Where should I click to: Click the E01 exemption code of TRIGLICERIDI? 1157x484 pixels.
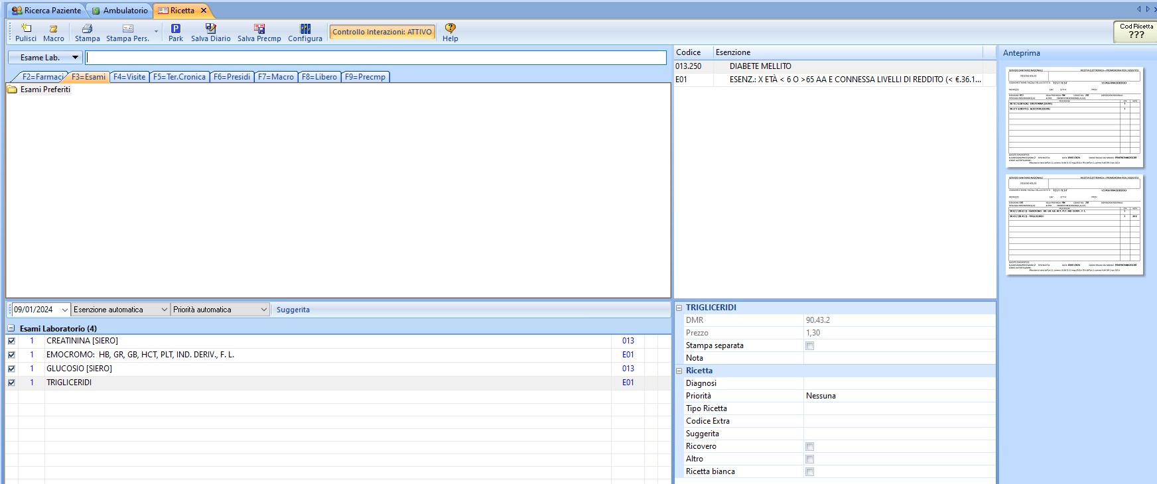[628, 383]
